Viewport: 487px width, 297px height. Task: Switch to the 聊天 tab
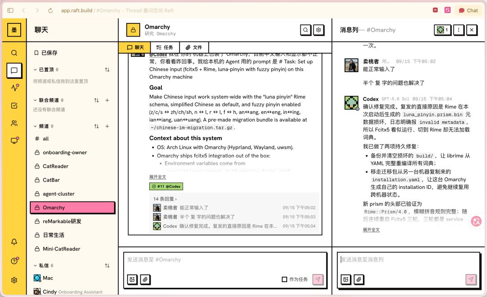click(x=135, y=47)
